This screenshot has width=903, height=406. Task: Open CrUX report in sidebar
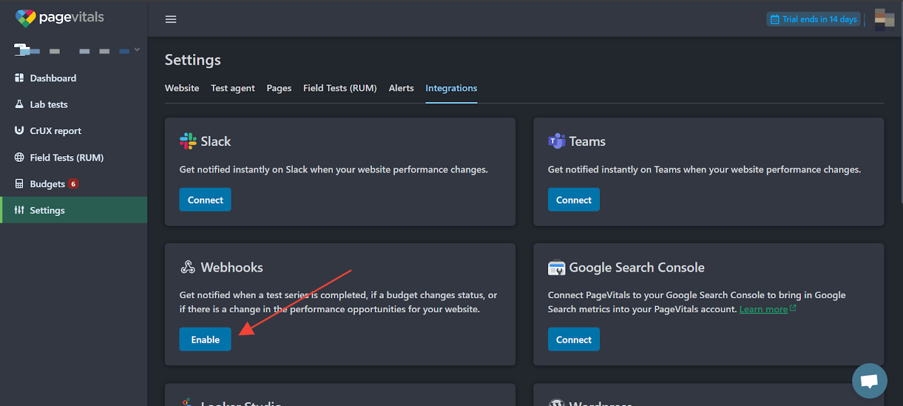tap(73, 131)
